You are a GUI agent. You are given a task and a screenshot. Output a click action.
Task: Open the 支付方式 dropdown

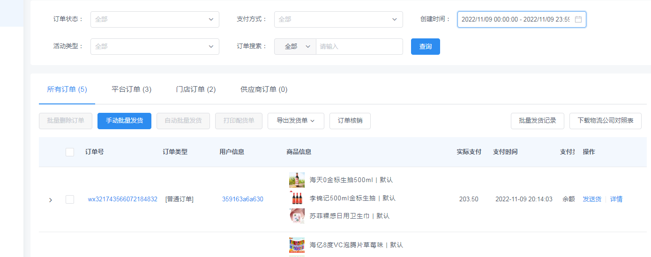pos(338,19)
